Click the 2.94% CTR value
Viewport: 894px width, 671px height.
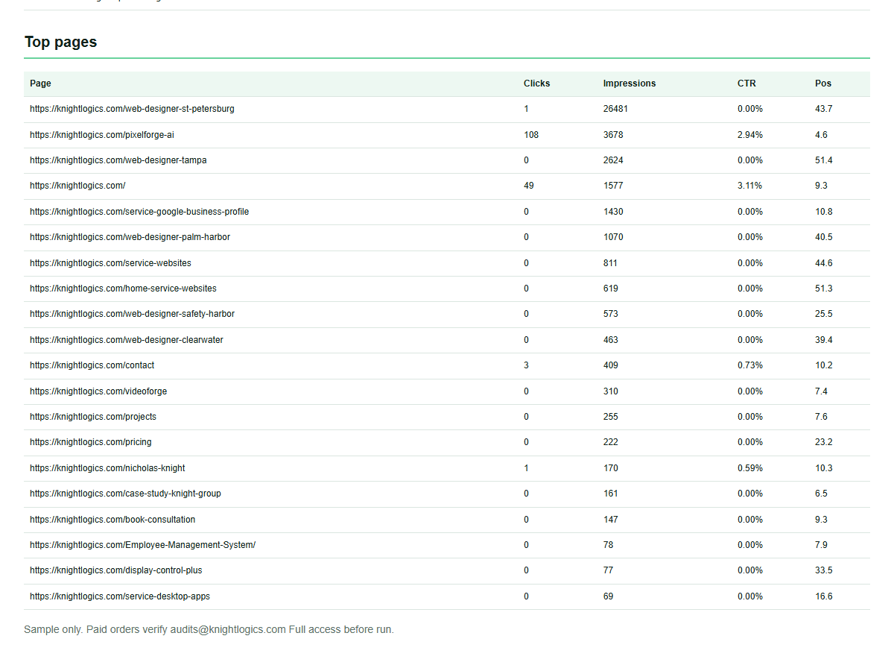pyautogui.click(x=750, y=135)
